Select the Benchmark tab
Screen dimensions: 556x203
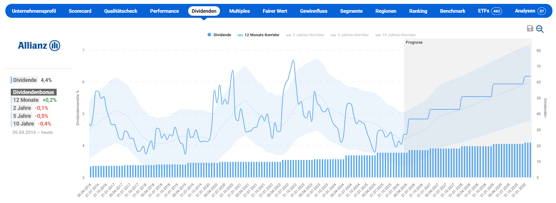(452, 11)
